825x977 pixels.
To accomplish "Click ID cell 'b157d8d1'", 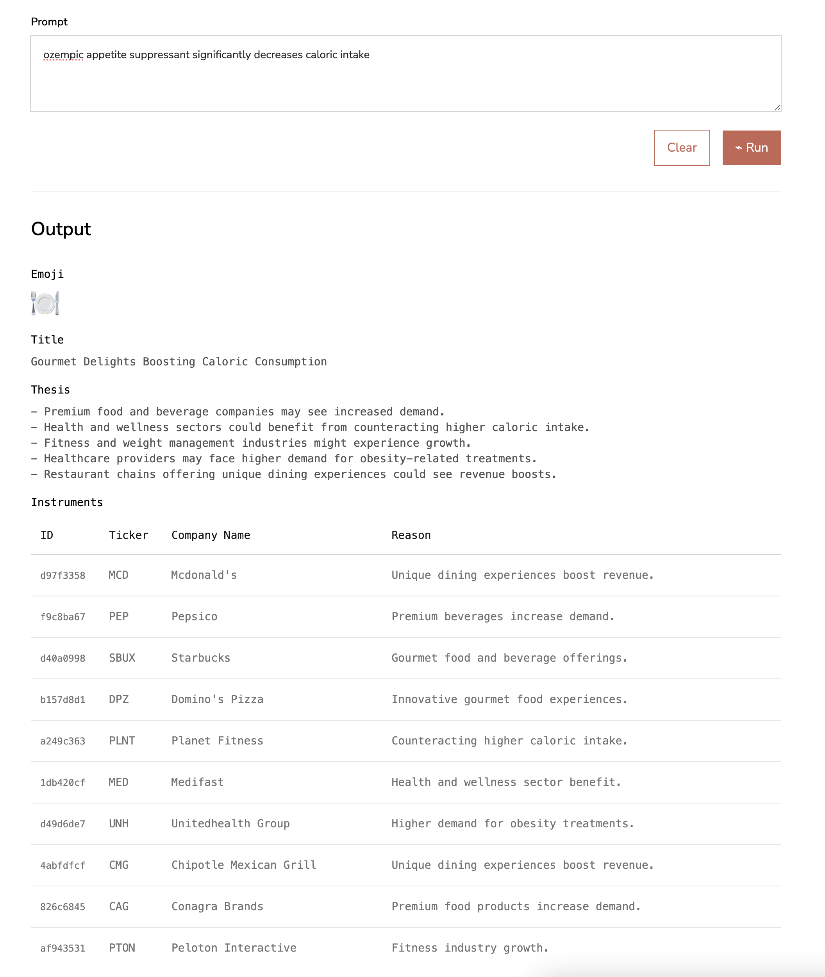I will click(62, 700).
